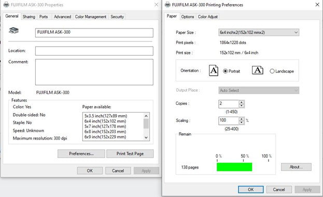Select 6x4 inch(152x102 mm) paper entry
The height and width of the screenshot is (197, 323).
105,121
